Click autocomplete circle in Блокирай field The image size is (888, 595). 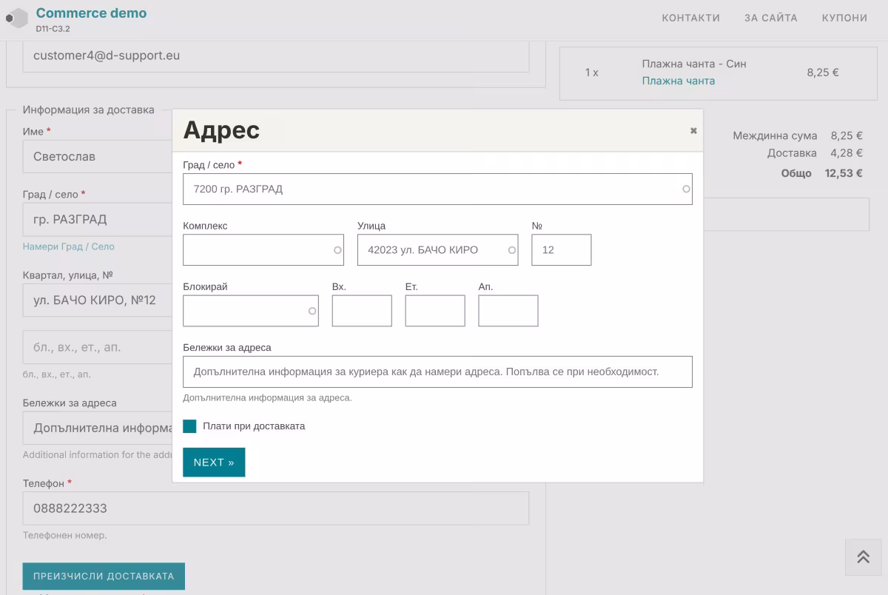coord(312,311)
